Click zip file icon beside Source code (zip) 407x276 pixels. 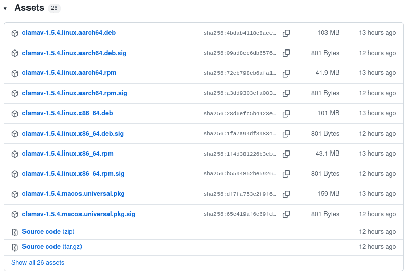click(15, 232)
